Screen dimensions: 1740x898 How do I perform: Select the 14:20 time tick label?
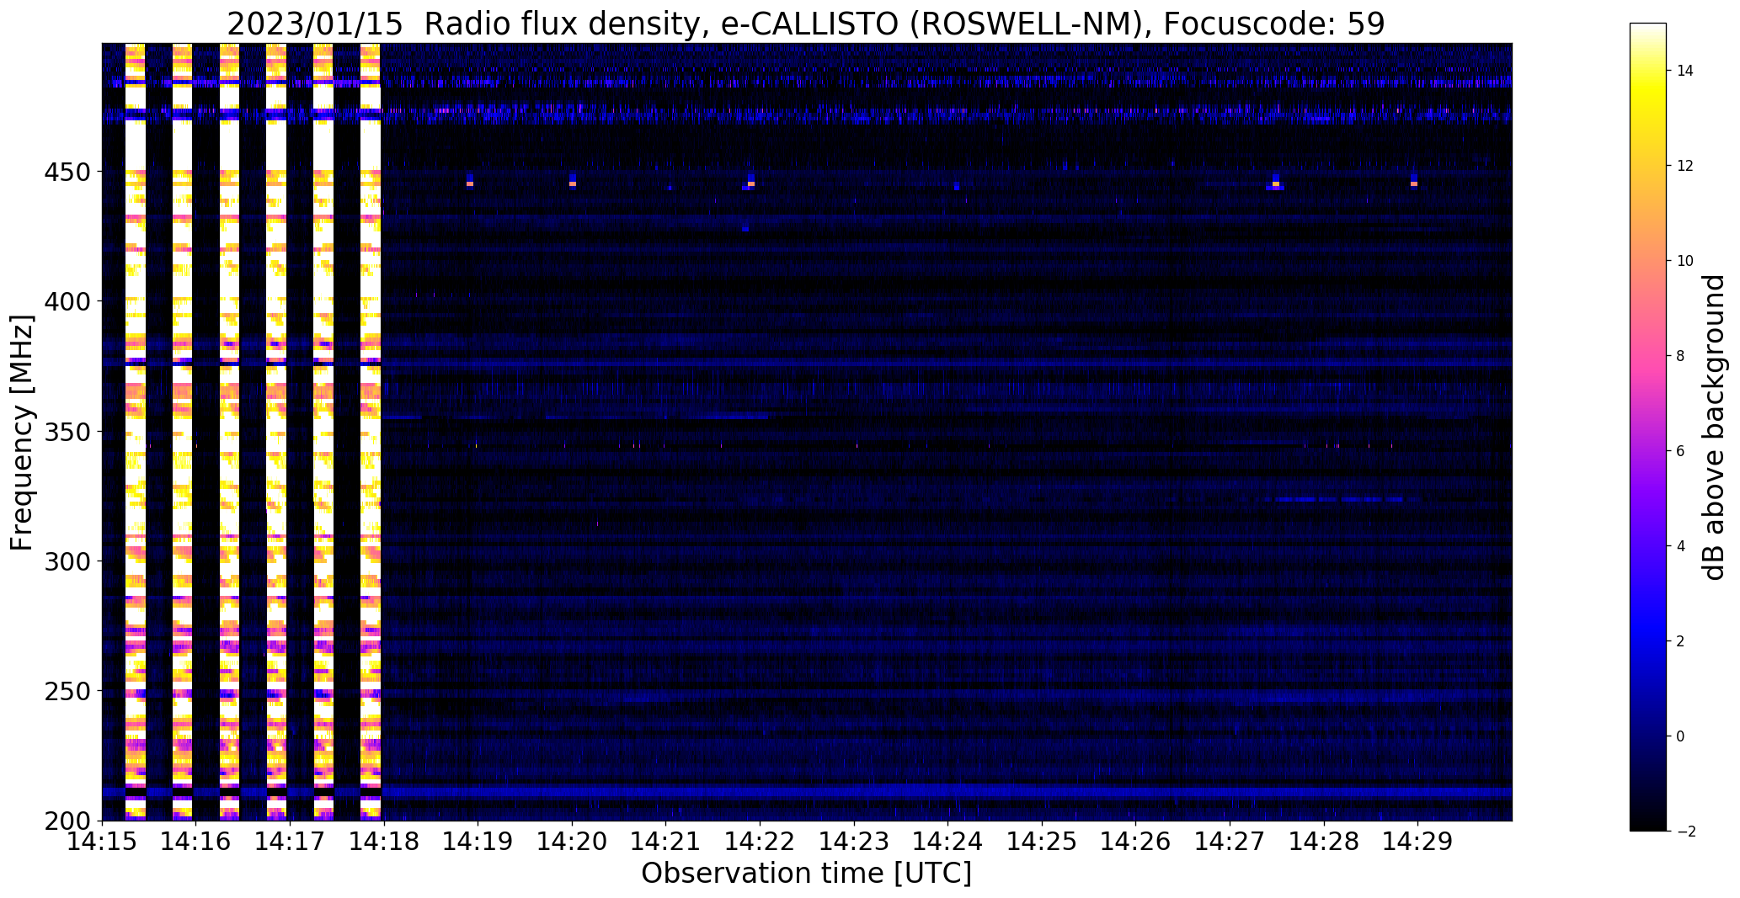click(x=573, y=841)
